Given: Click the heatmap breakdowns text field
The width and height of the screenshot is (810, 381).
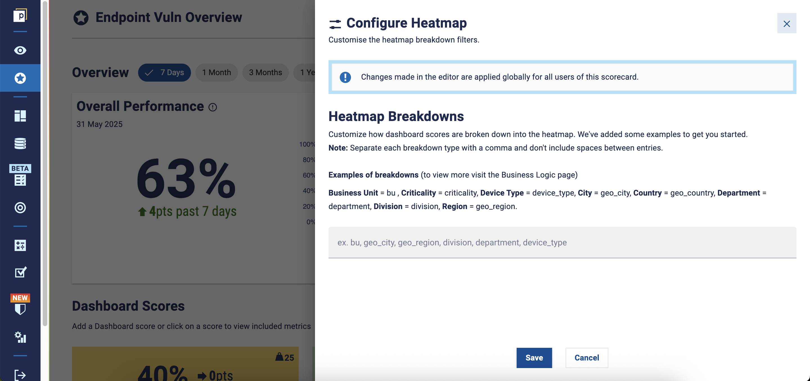Looking at the screenshot, I should point(562,243).
